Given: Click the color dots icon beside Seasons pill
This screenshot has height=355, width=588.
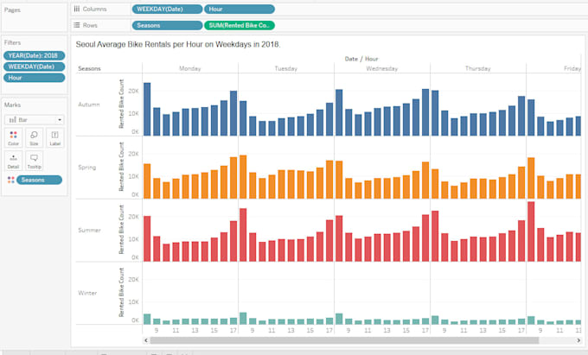Looking at the screenshot, I should (x=11, y=181).
